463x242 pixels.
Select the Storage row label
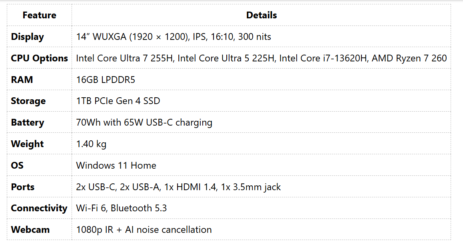click(x=28, y=101)
